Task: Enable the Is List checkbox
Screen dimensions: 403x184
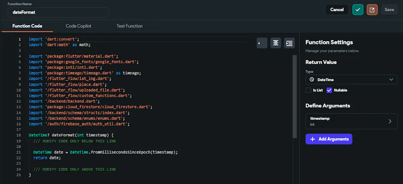Action: pos(308,90)
